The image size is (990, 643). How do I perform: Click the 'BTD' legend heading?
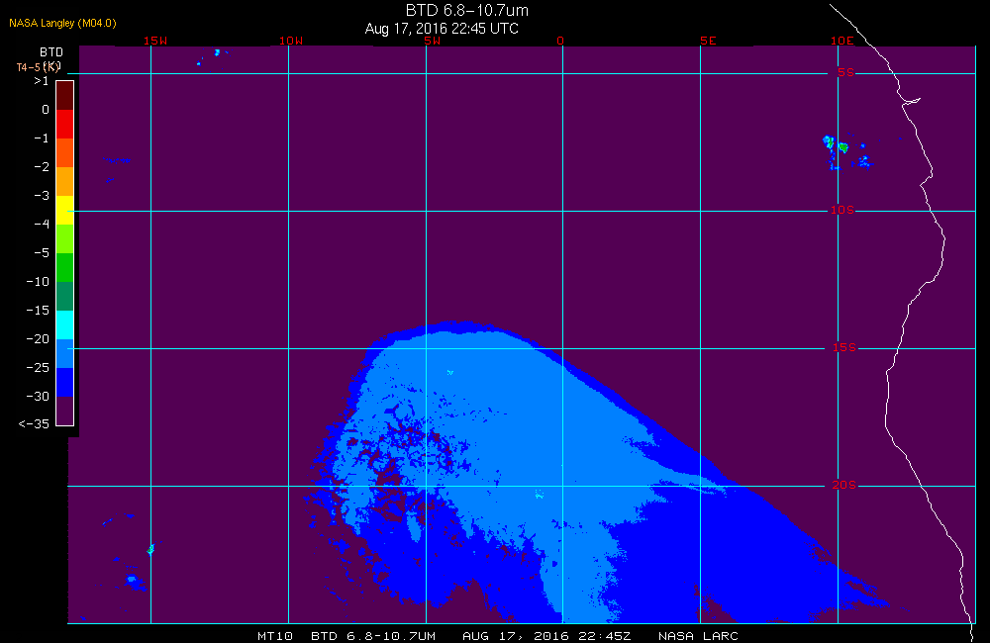[x=51, y=52]
